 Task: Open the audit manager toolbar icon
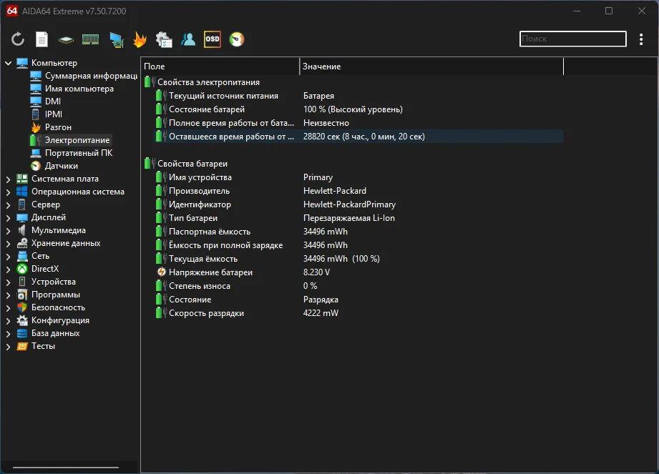coord(164,39)
